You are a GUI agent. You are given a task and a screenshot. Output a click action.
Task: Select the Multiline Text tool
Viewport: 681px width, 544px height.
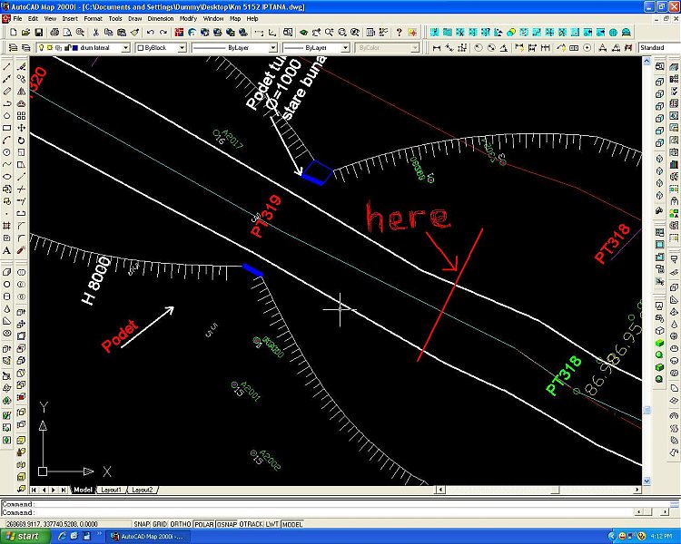[x=8, y=250]
